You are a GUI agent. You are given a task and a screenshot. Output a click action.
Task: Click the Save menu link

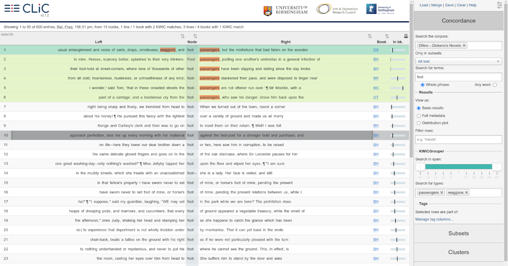coord(449,5)
